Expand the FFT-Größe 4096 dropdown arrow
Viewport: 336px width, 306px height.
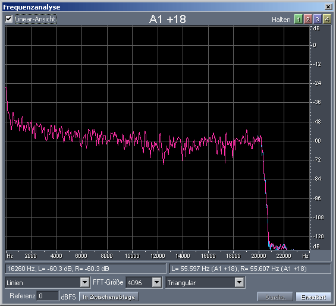[157, 282]
